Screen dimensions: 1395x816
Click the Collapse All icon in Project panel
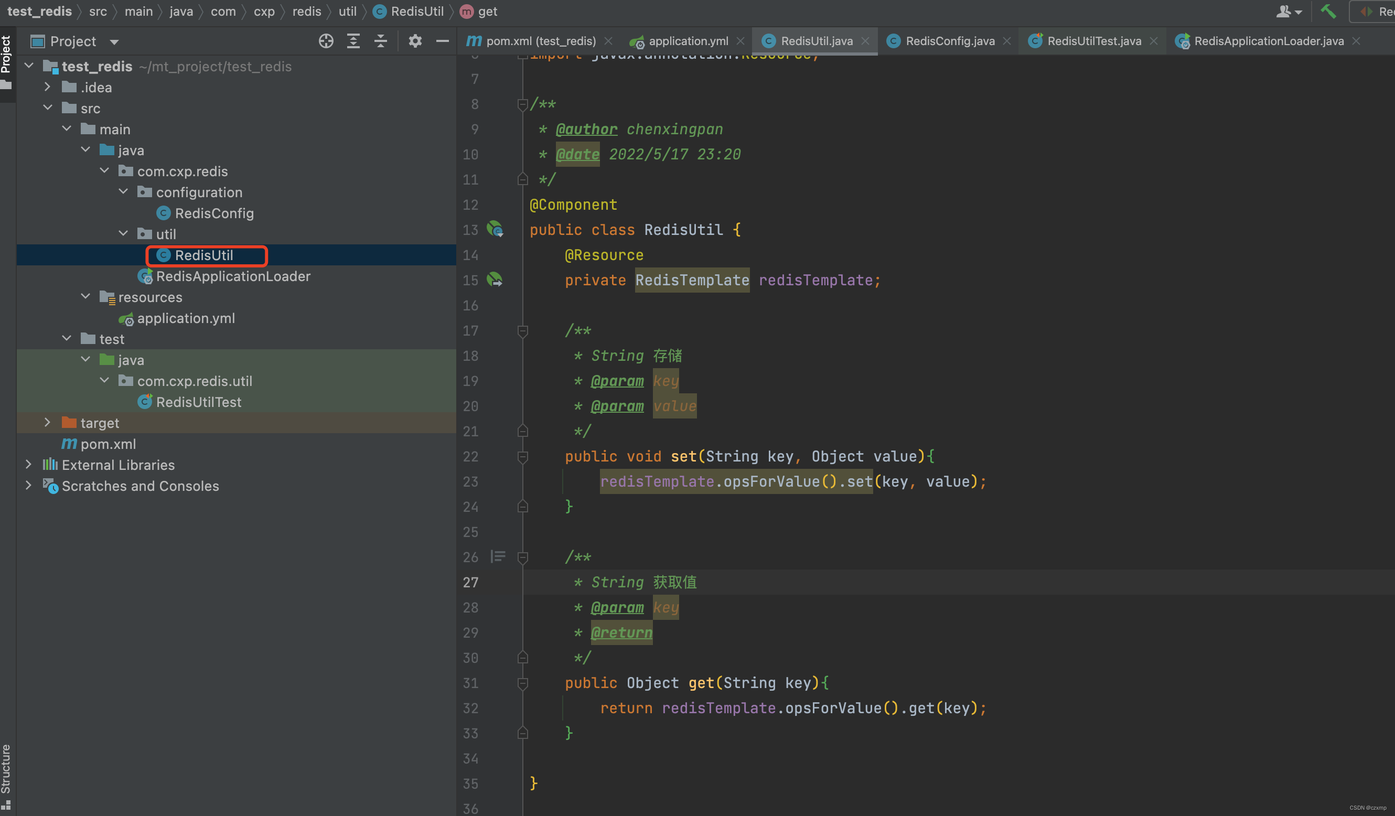point(381,41)
